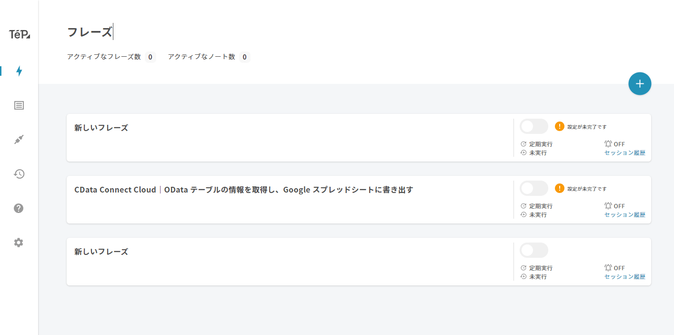This screenshot has width=674, height=335.
Task: Open the session history clock icon
Action: click(x=19, y=174)
